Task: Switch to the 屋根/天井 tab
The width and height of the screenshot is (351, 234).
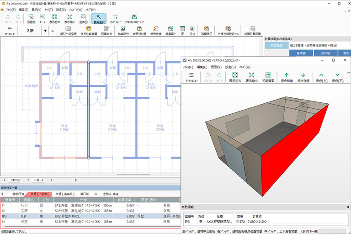Action: 18,194
